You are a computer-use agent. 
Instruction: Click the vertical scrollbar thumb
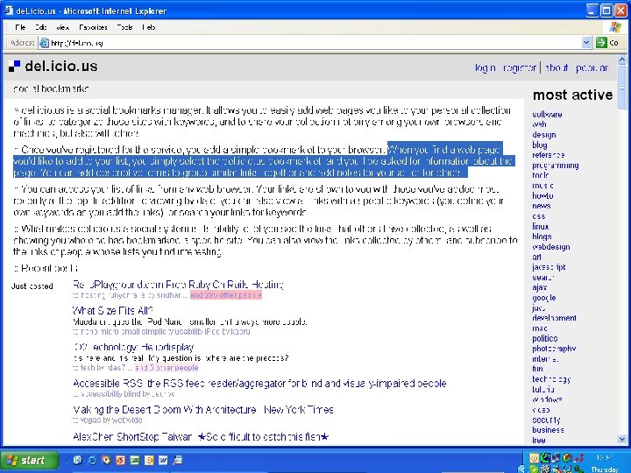tap(621, 88)
